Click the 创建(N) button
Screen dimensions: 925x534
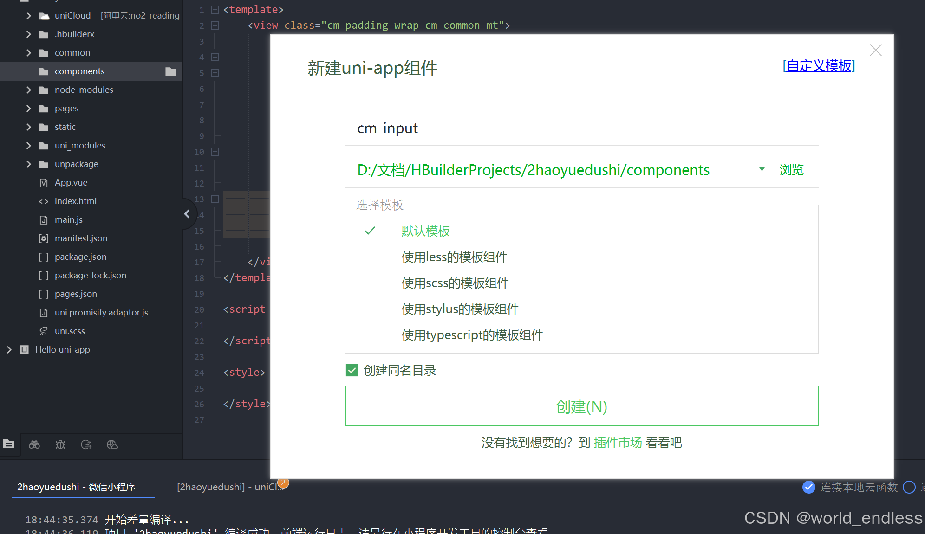pos(581,406)
